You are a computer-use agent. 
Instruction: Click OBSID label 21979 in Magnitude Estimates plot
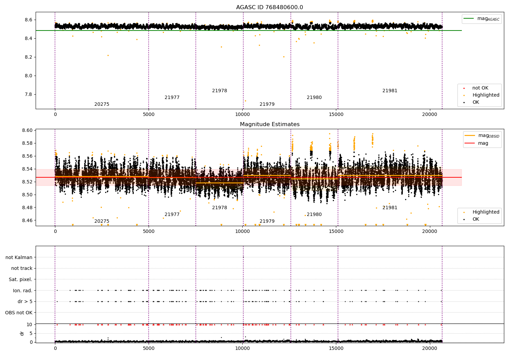267,221
